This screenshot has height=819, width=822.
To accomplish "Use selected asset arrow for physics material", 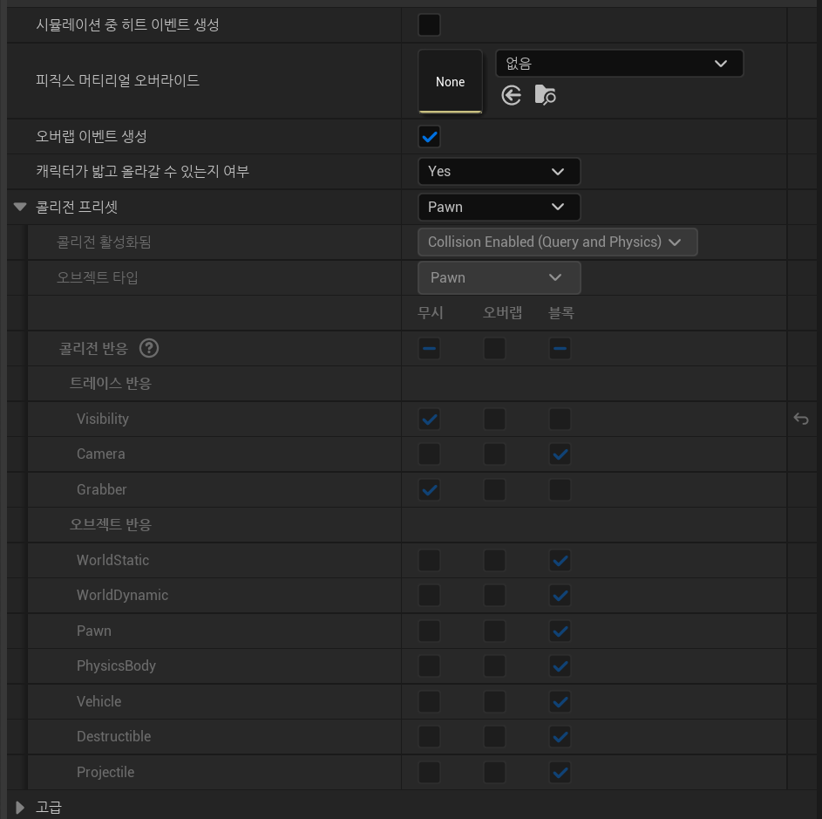I will (x=511, y=95).
